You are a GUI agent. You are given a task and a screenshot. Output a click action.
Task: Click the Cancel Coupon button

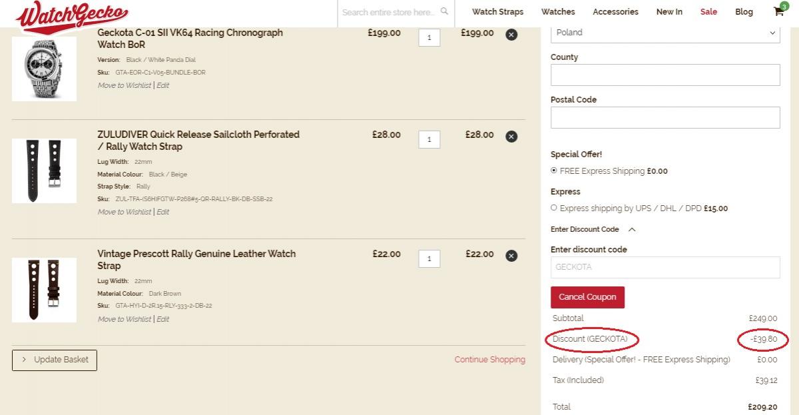coord(587,297)
